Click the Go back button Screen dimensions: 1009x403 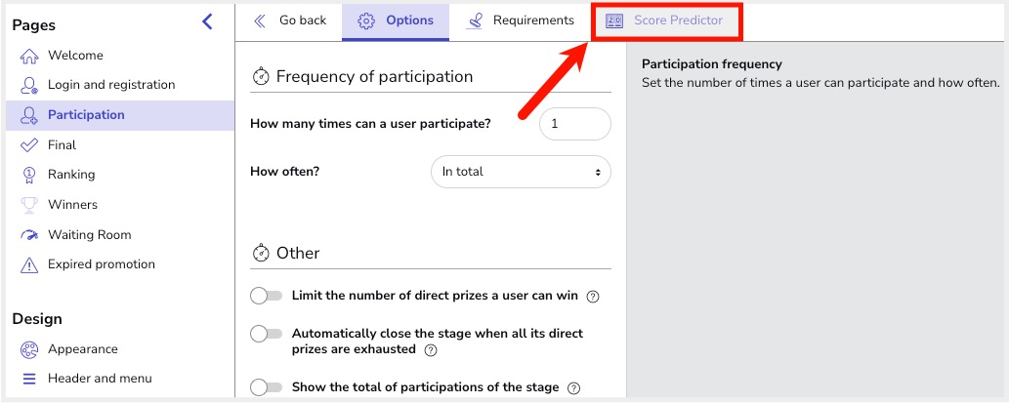[290, 21]
